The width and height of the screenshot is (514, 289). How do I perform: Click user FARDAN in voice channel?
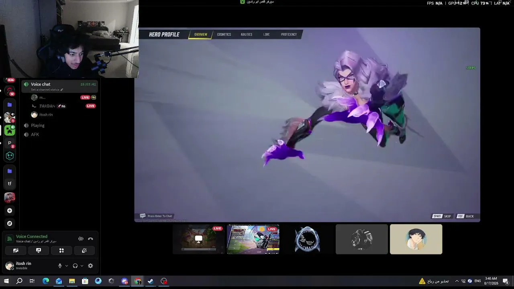point(47,106)
